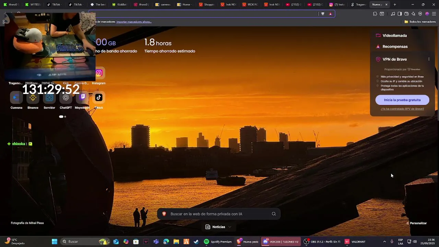
Task: Click the ESP LAA language indicator
Action: tap(401, 242)
